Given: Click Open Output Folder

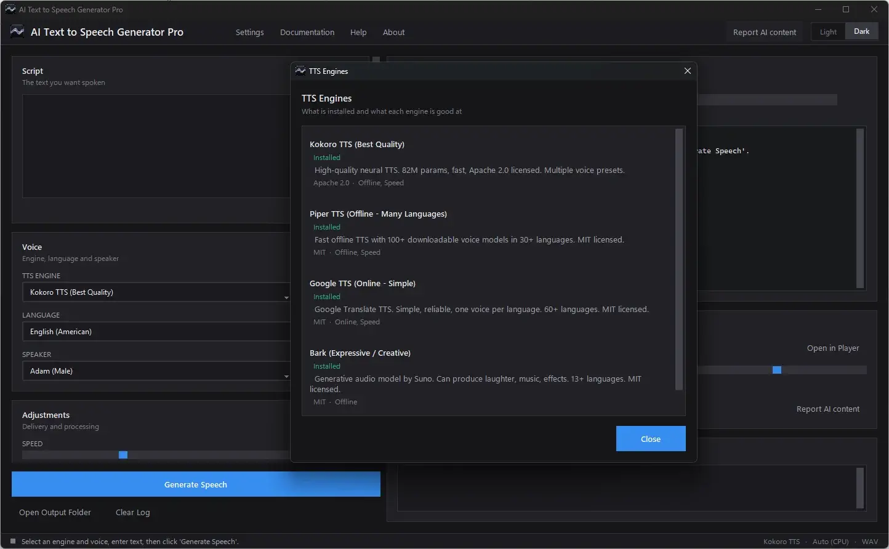Looking at the screenshot, I should [55, 512].
